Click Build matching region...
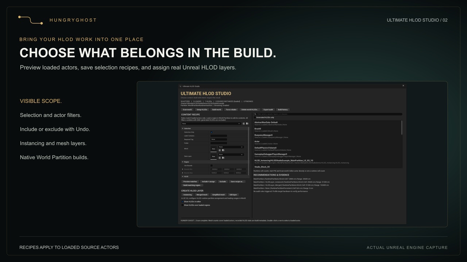This screenshot has width=467, height=262. [192, 185]
